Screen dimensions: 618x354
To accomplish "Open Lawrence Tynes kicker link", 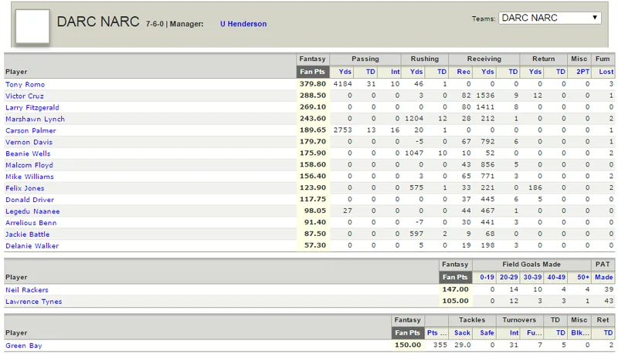I will click(33, 302).
